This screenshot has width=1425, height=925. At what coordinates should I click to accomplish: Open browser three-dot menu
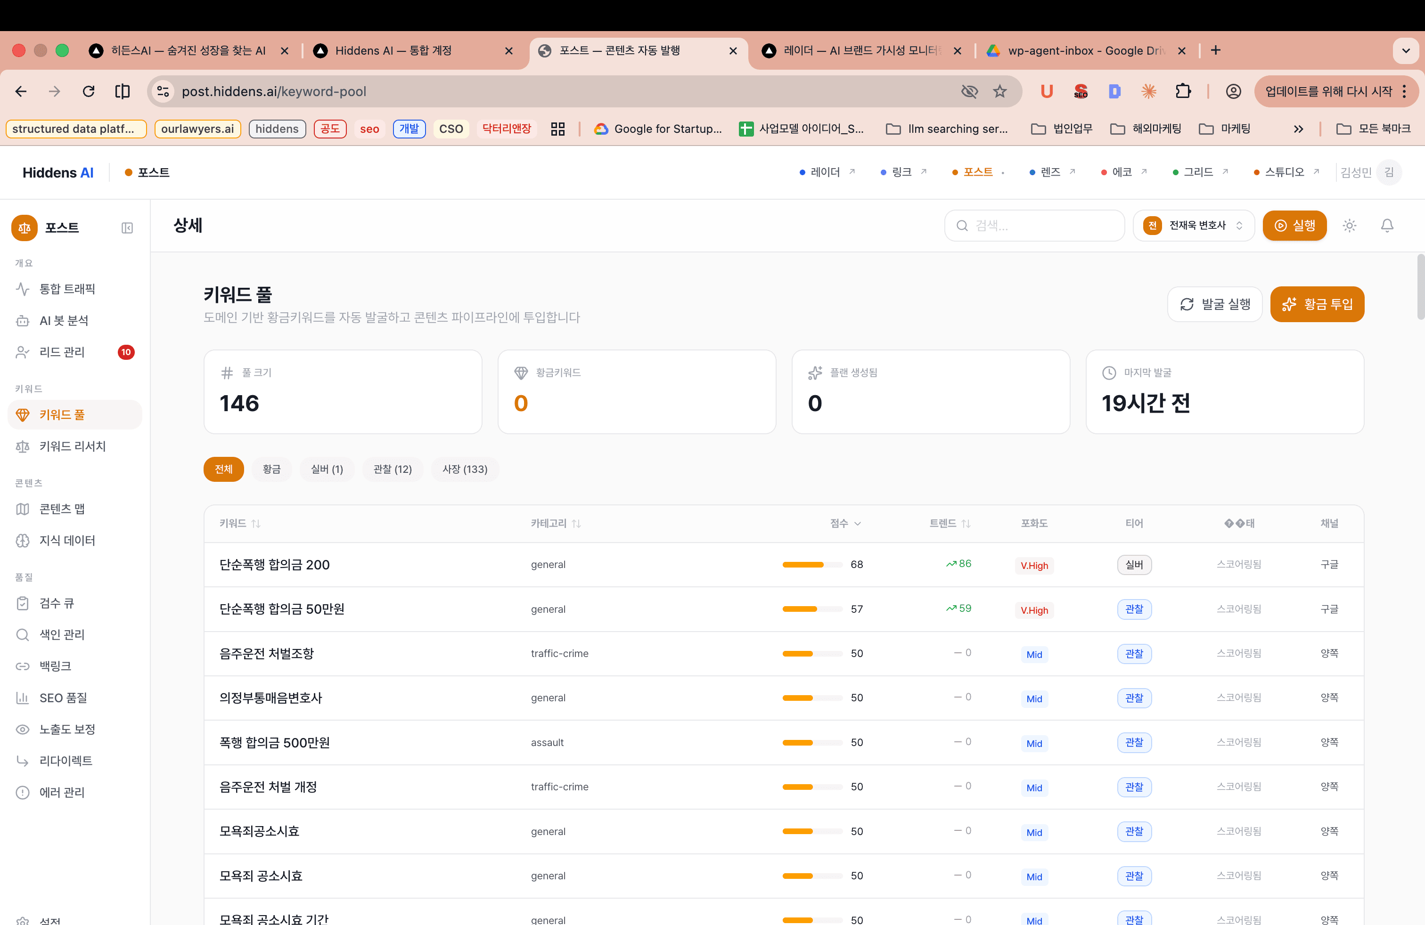1404,91
